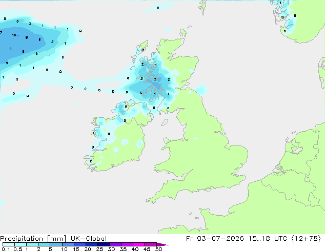This screenshot has width=325, height=251.
Task: Click the 0.1–0.5 mm legend color box
Action: pos(9,244)
